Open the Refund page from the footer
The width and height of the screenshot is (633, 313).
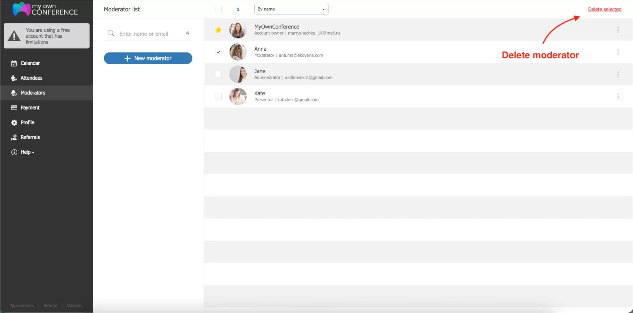[50, 305]
